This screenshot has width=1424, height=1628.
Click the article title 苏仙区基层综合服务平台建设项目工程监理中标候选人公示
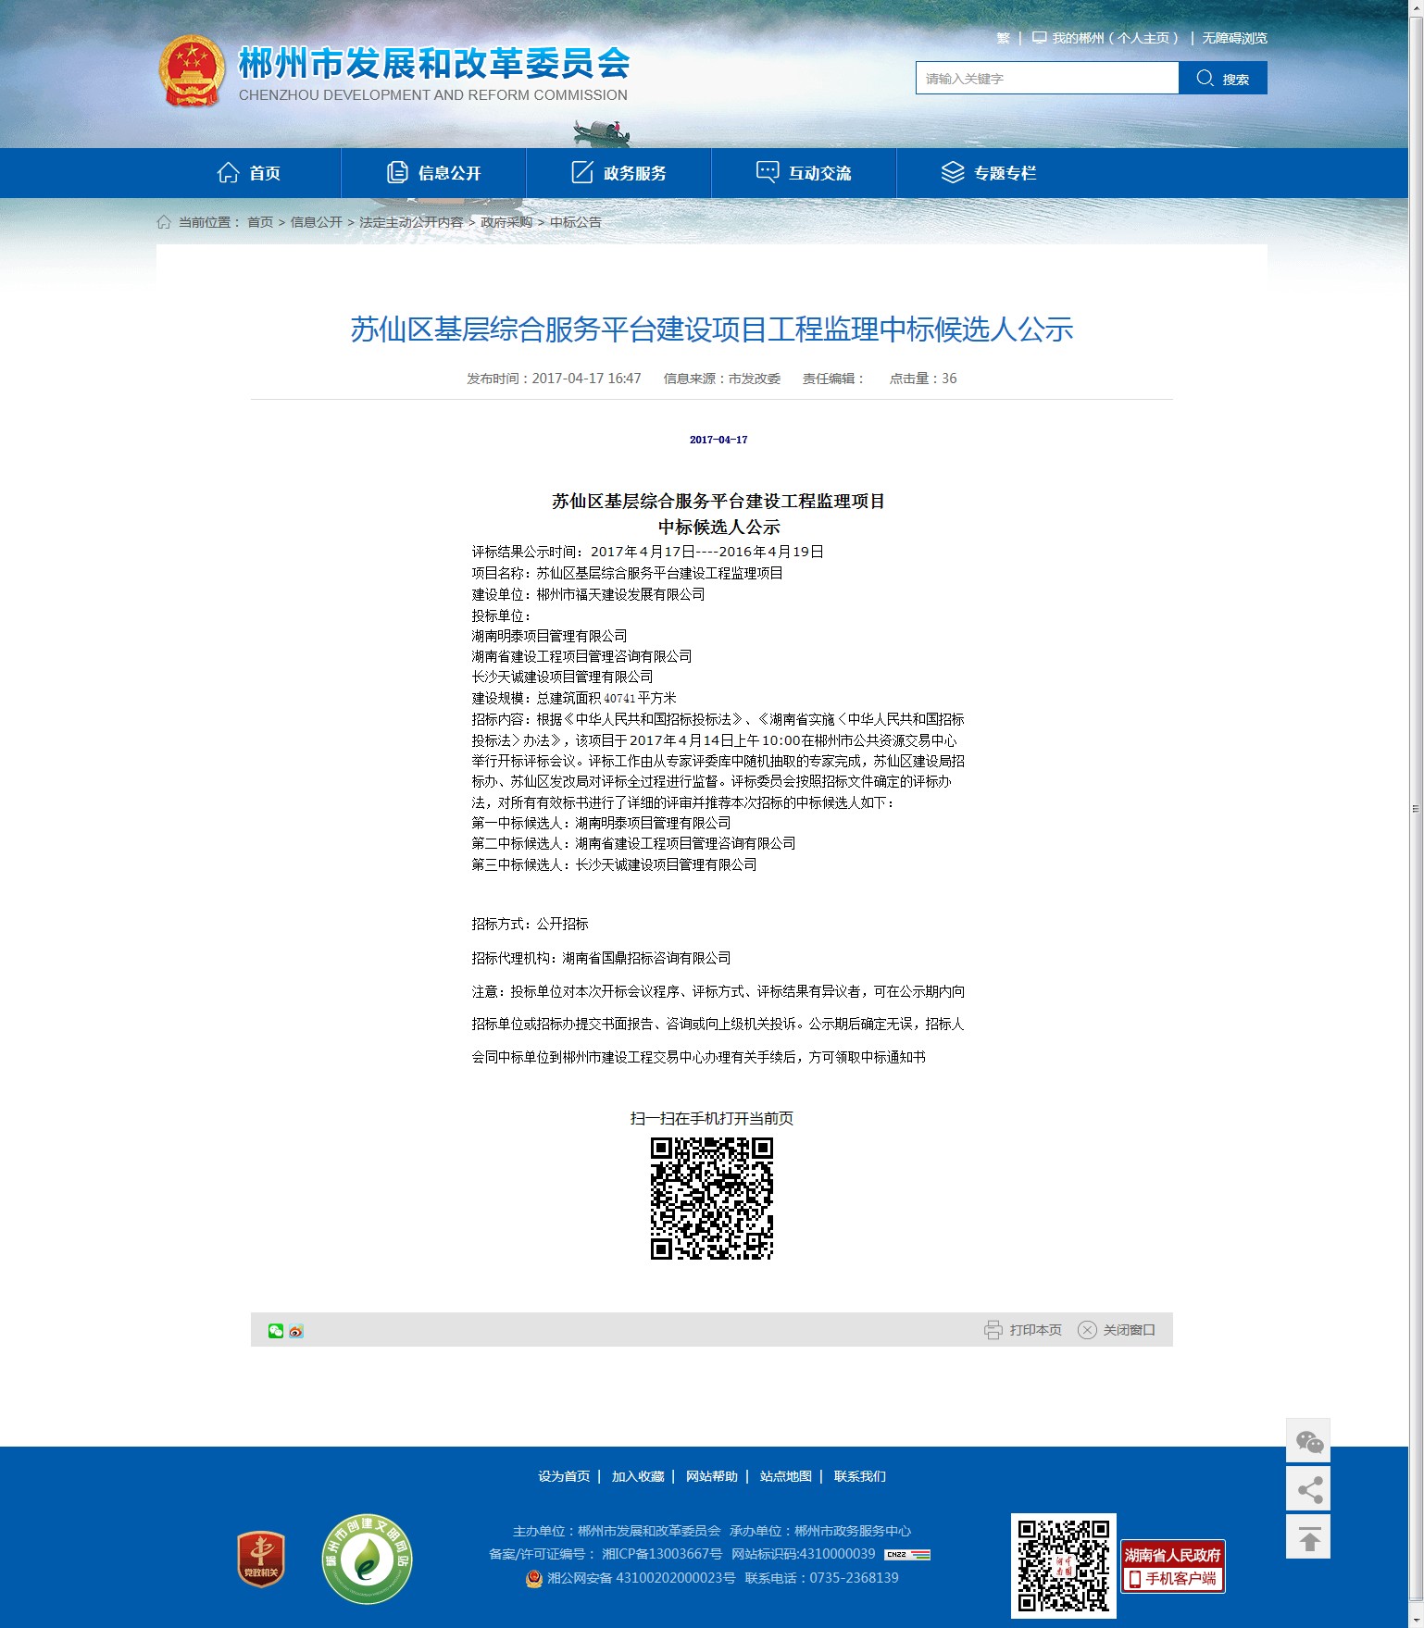coord(711,329)
